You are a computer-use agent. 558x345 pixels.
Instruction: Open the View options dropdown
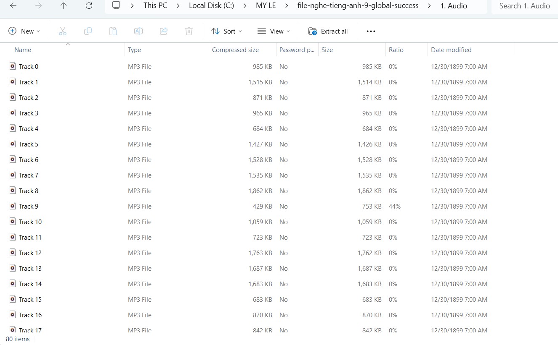coord(274,31)
